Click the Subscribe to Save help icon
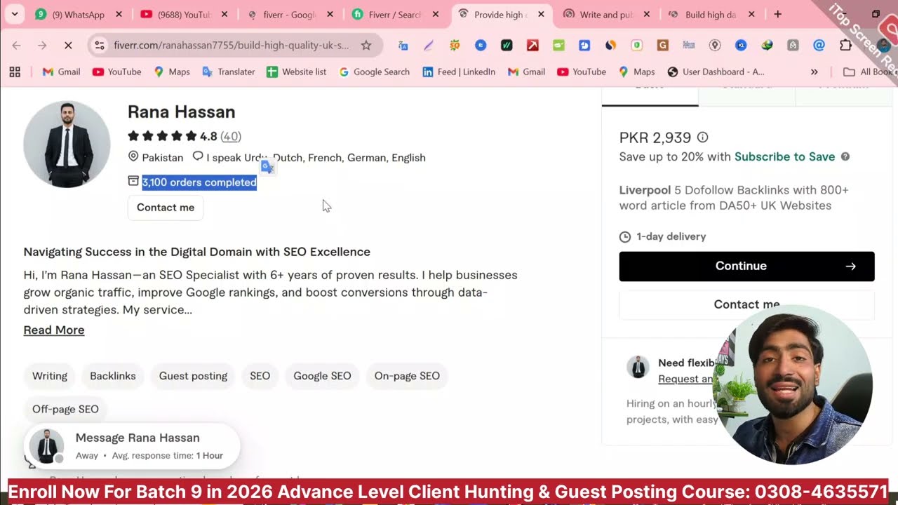 tap(845, 156)
